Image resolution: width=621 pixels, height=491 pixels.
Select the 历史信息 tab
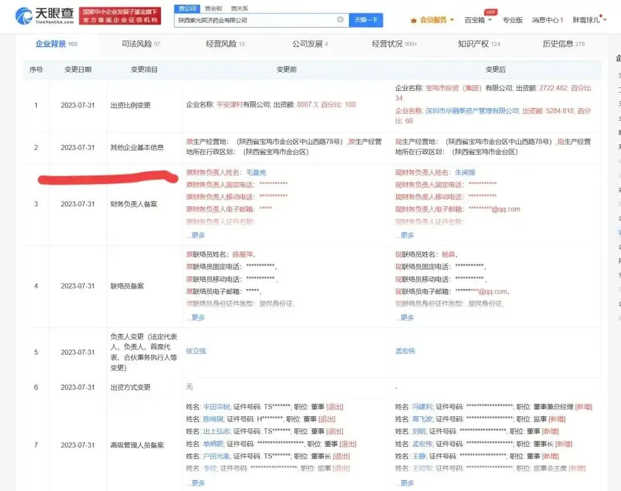tap(563, 44)
